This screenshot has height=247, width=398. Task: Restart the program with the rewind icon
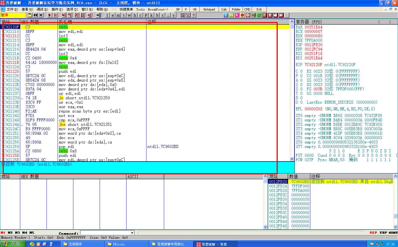click(x=35, y=15)
